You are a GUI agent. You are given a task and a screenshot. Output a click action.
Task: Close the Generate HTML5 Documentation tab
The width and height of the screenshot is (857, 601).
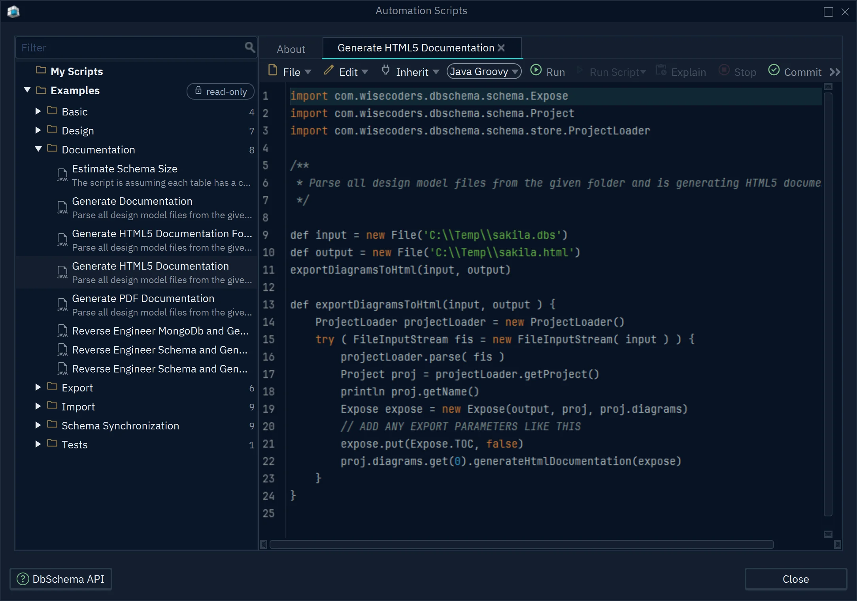pyautogui.click(x=501, y=47)
